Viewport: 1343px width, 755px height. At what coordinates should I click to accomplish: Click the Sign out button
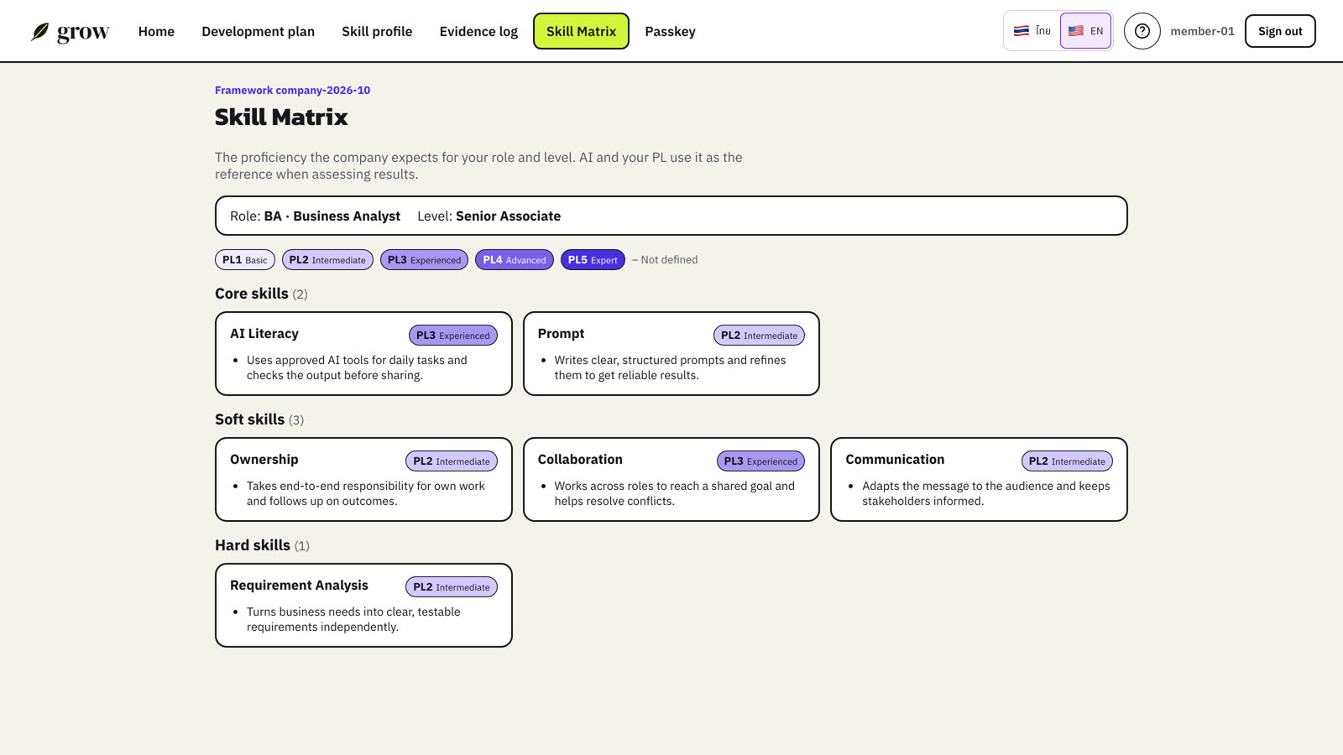tap(1280, 31)
